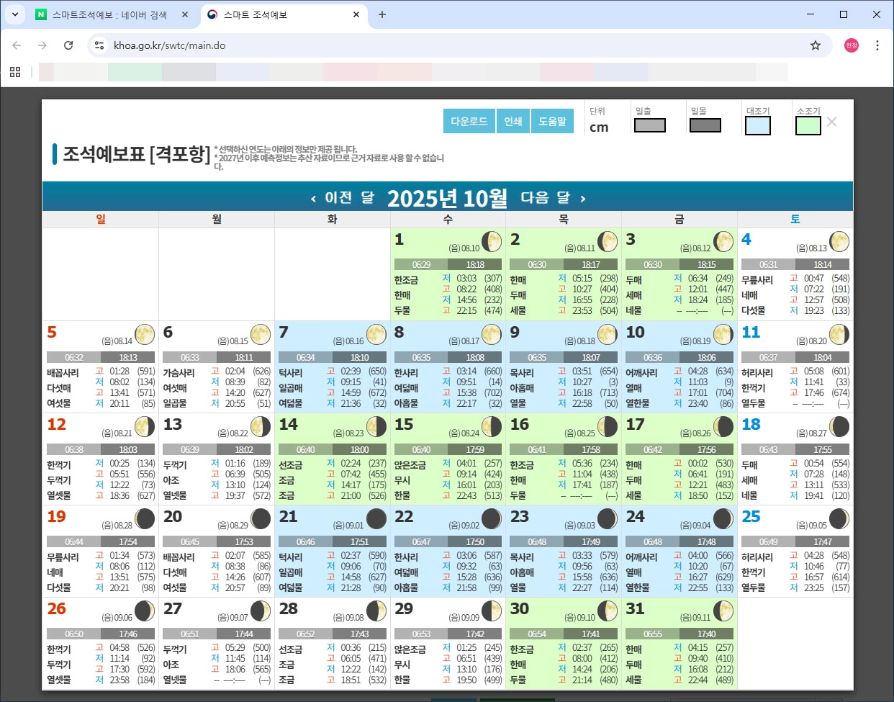Click the pink browser profile avatar
Screen dimensions: 894x702
pos(850,45)
